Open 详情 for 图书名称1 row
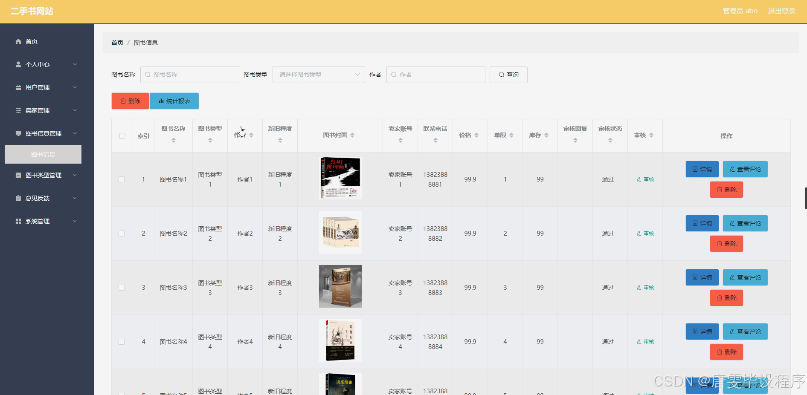 coord(702,169)
